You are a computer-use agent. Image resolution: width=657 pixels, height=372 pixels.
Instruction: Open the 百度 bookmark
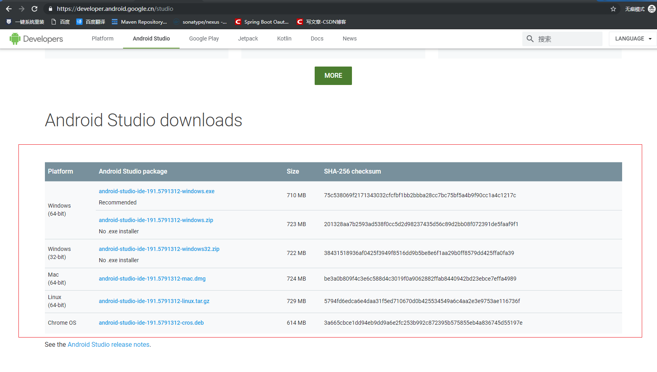(x=61, y=22)
